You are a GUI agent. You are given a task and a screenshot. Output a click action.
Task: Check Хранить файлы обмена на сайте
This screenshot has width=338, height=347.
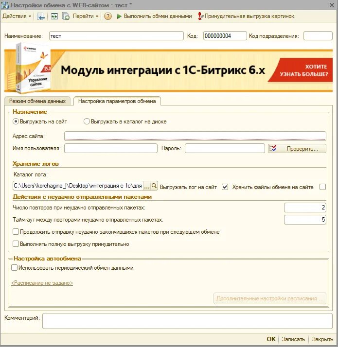(323, 187)
